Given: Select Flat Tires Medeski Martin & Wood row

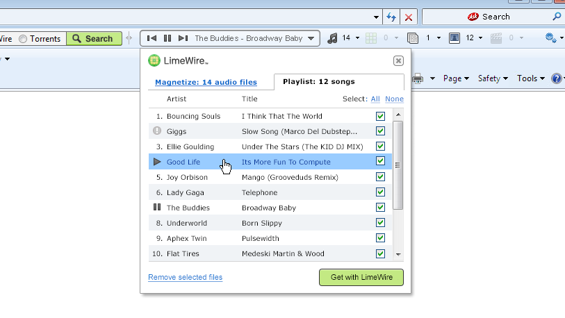Looking at the screenshot, I should (270, 253).
